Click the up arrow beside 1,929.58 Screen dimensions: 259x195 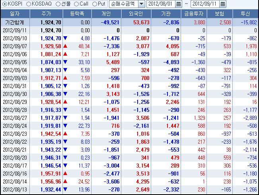[x=65, y=46]
